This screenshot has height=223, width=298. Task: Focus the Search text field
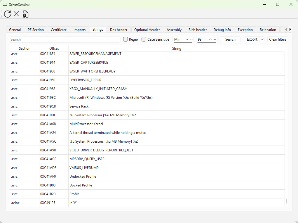(65, 39)
